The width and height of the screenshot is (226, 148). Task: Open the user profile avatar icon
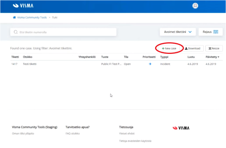195,6
